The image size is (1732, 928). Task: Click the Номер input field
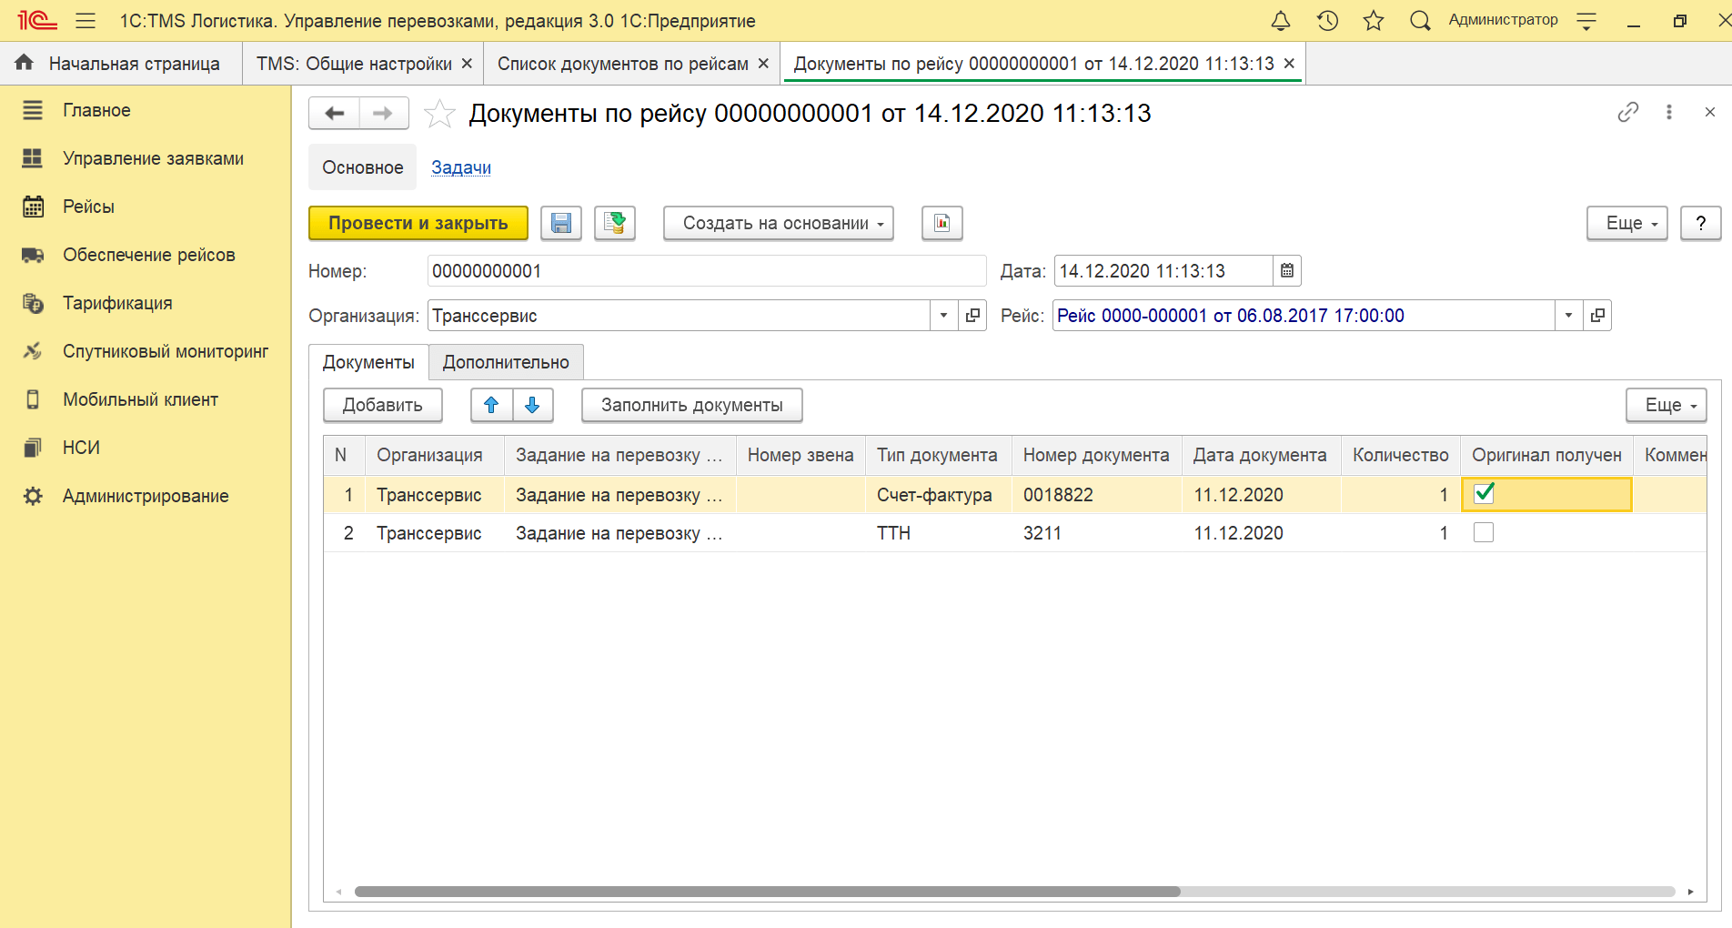(706, 271)
